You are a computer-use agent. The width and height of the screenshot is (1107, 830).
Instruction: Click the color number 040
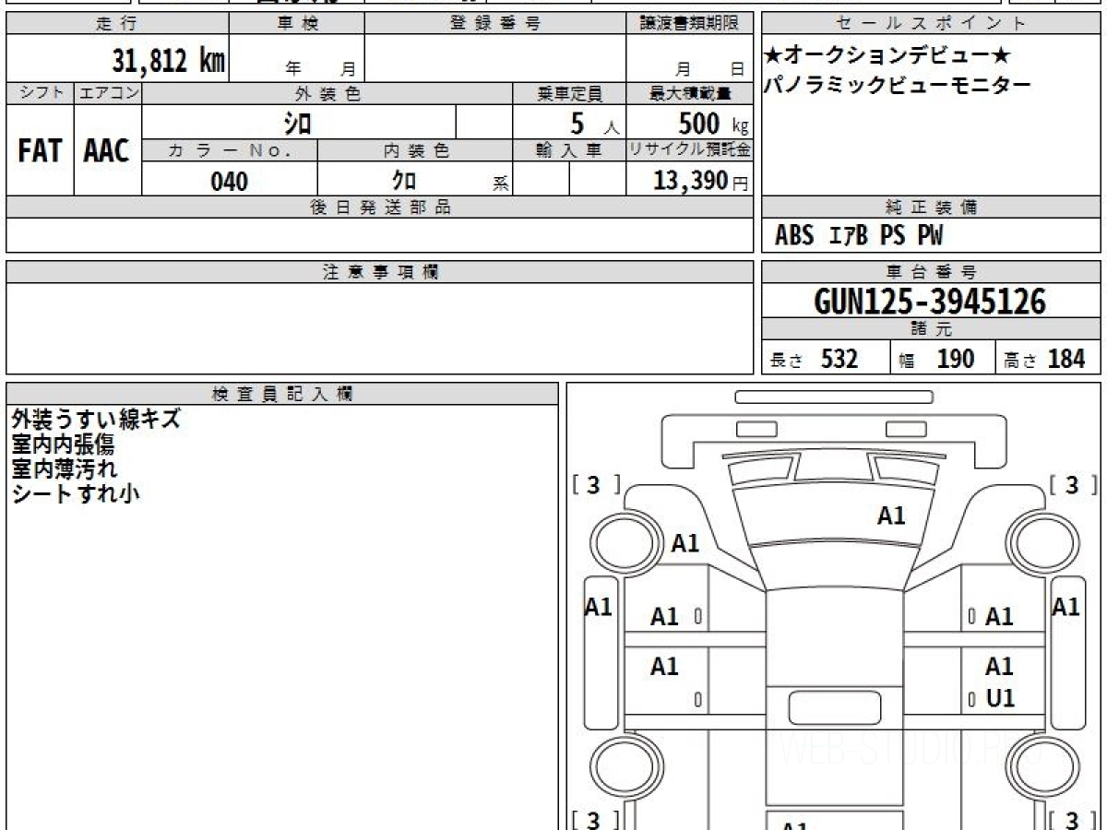pyautogui.click(x=230, y=181)
